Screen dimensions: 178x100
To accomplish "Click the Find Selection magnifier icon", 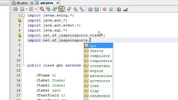I will coord(42,9).
